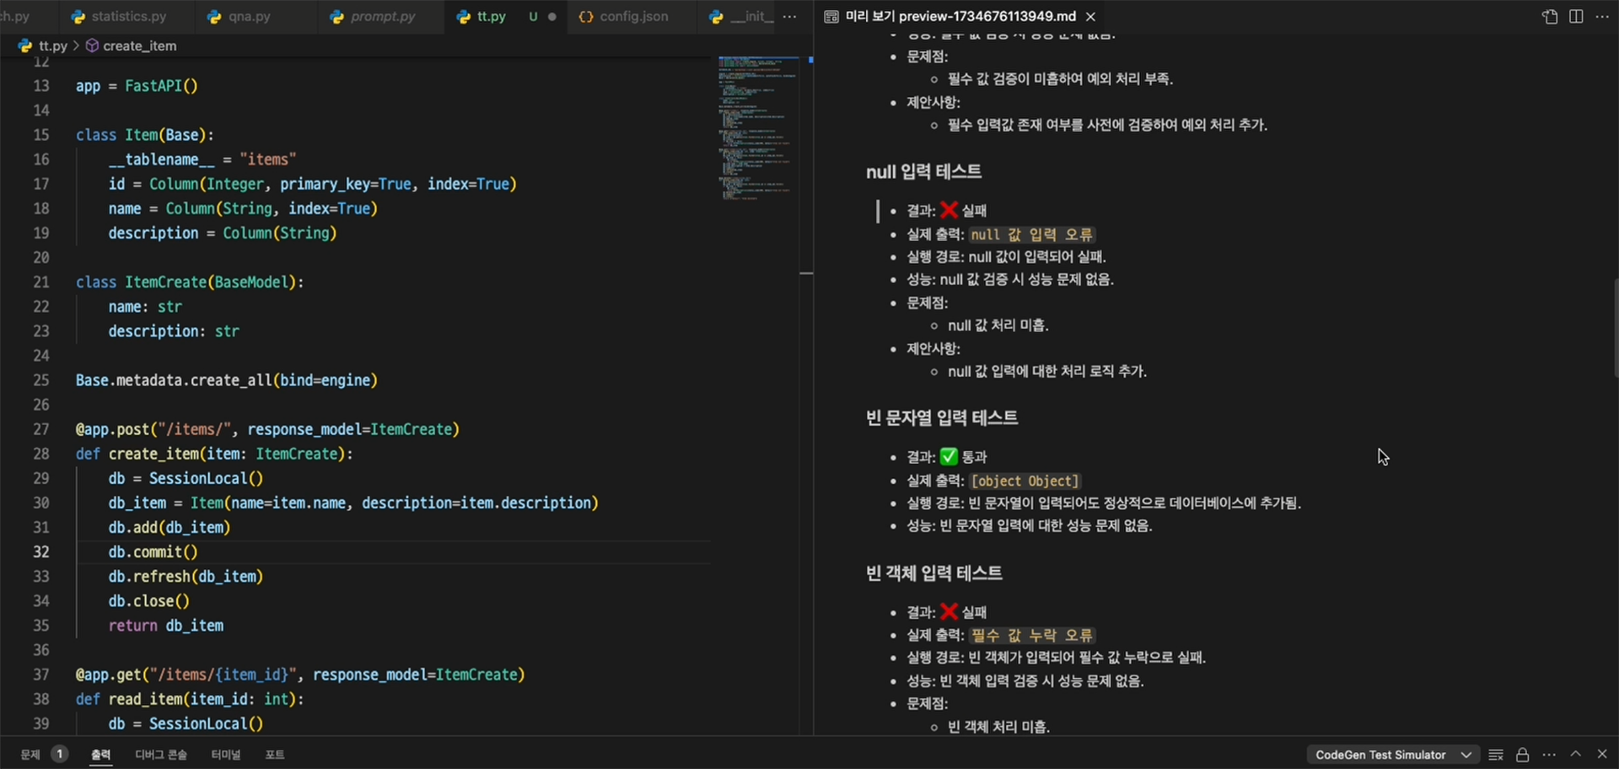Open the 터미널 panel tab
1619x769 pixels.
tap(225, 754)
